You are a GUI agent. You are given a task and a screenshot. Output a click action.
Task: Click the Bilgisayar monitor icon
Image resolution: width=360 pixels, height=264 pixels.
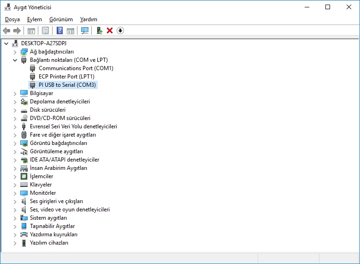pyautogui.click(x=24, y=93)
